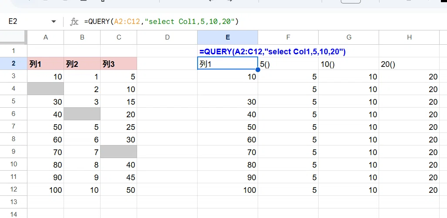Select column H header

click(x=410, y=37)
